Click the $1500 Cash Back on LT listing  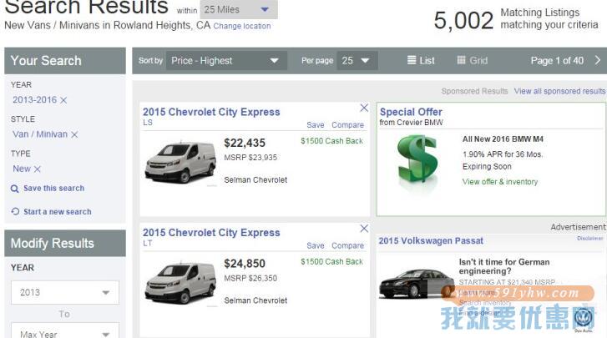(331, 262)
